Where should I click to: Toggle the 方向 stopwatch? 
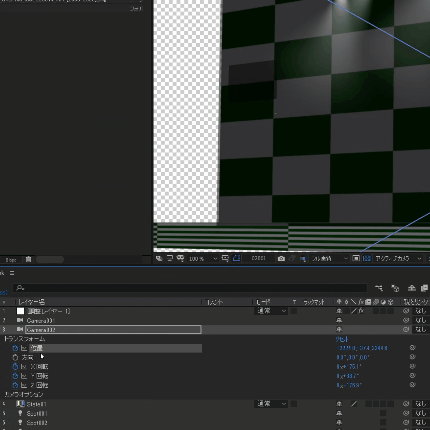[15, 357]
